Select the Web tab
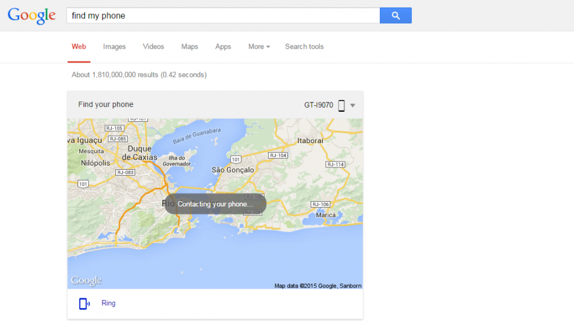 (x=79, y=47)
